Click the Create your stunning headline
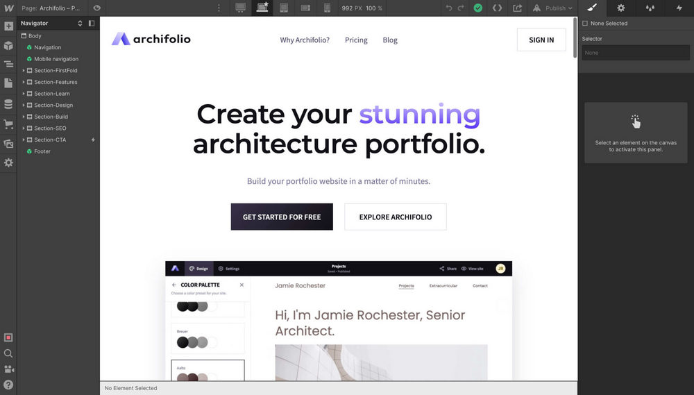694x395 pixels. 339,129
